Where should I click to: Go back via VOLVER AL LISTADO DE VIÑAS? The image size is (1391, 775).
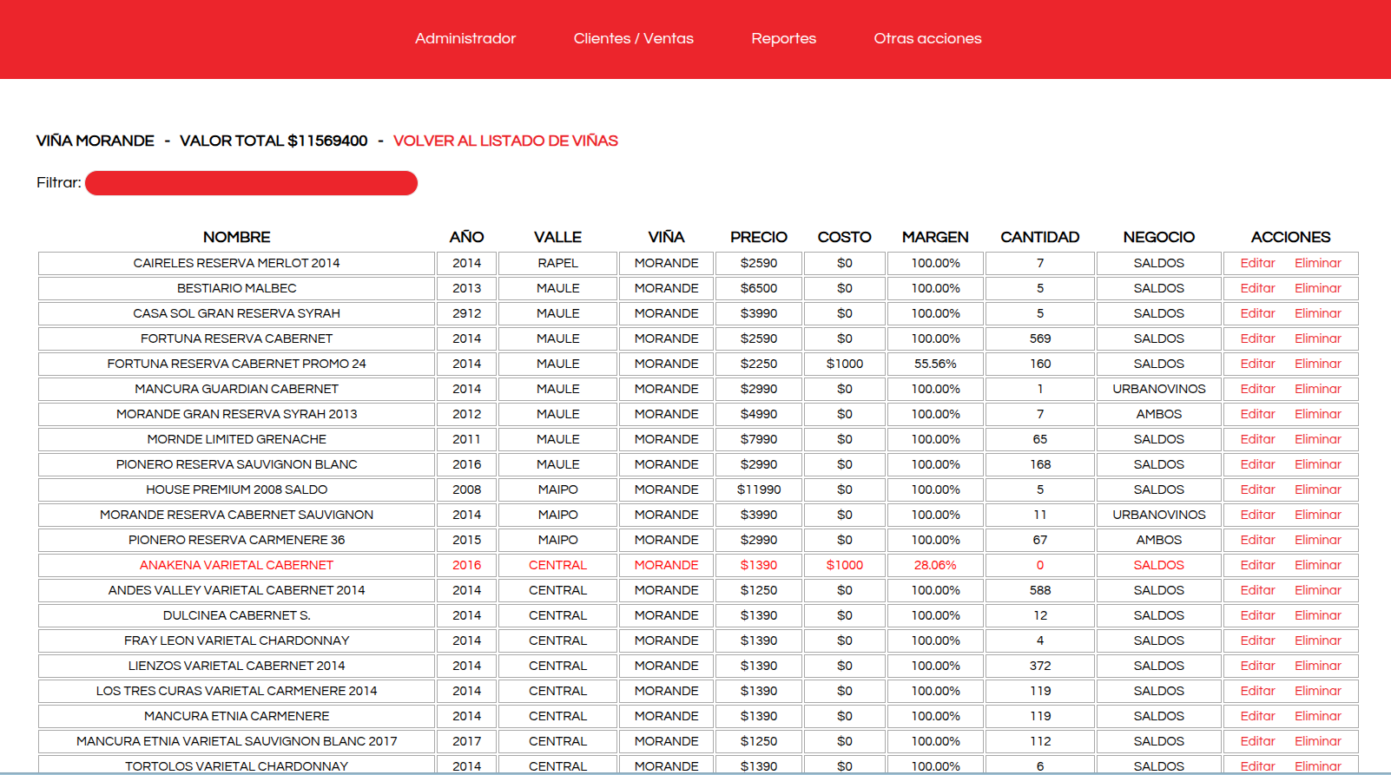pos(505,141)
